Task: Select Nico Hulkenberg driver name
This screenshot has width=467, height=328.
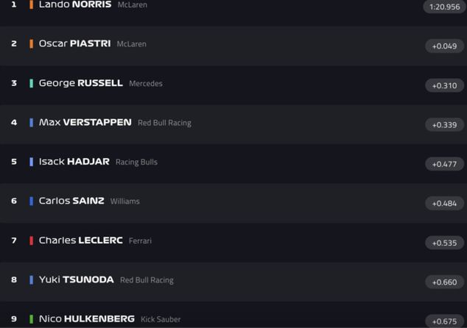Action: point(86,319)
